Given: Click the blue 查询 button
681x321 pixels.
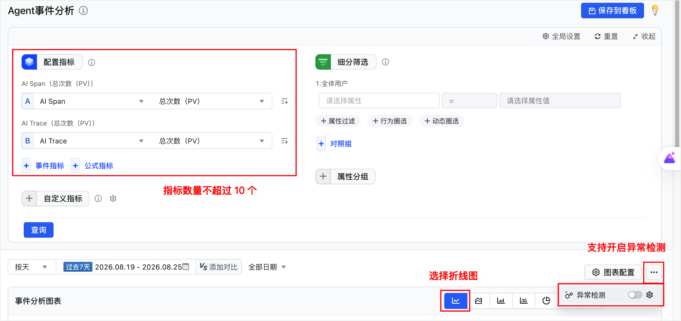Looking at the screenshot, I should click(39, 230).
